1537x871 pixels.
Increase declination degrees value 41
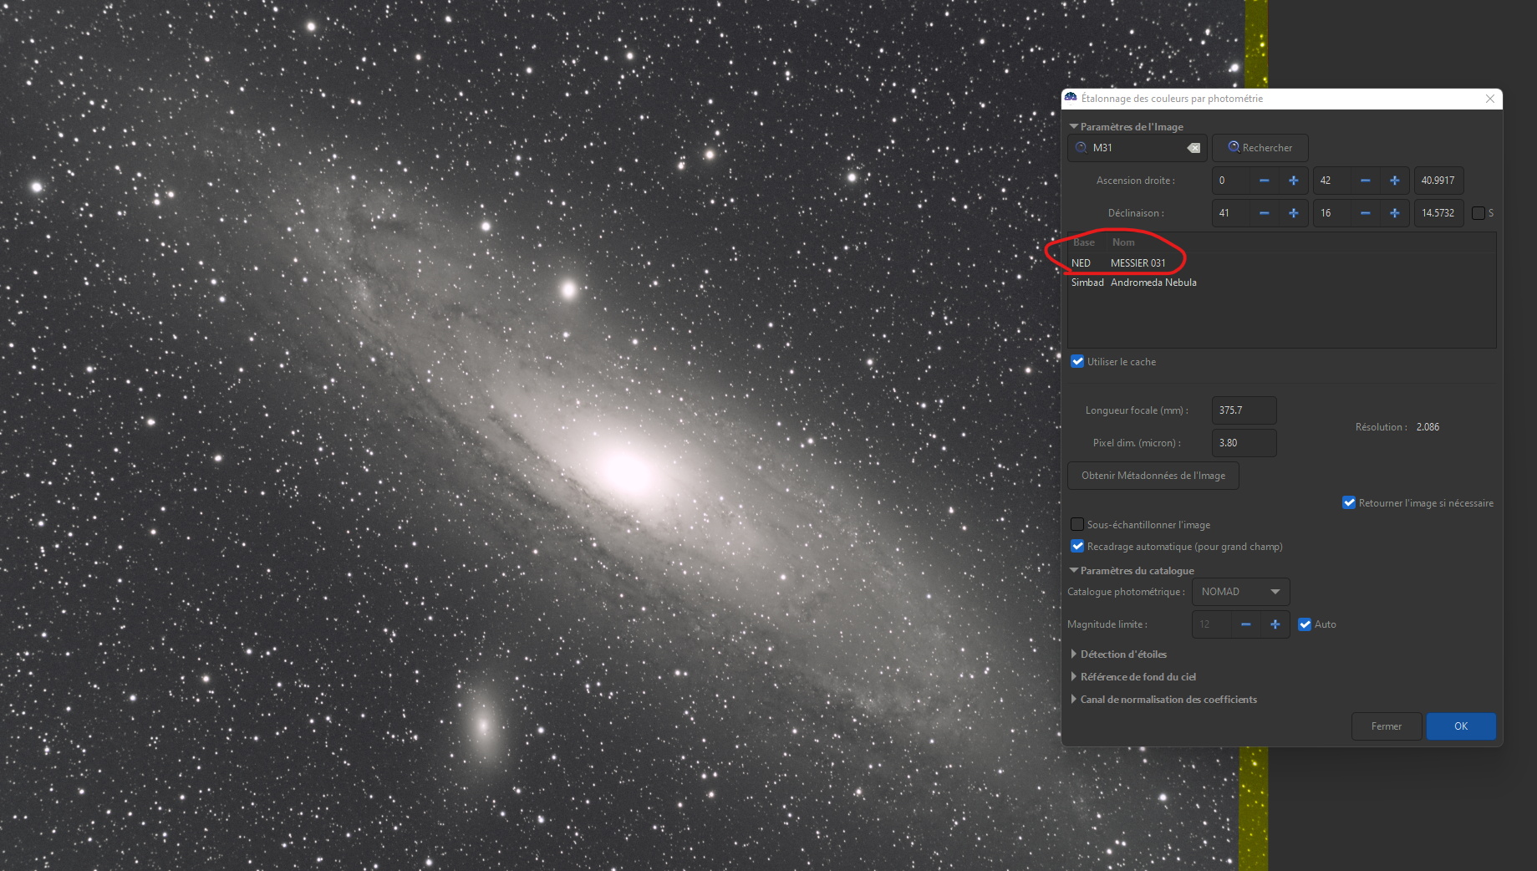pos(1294,213)
